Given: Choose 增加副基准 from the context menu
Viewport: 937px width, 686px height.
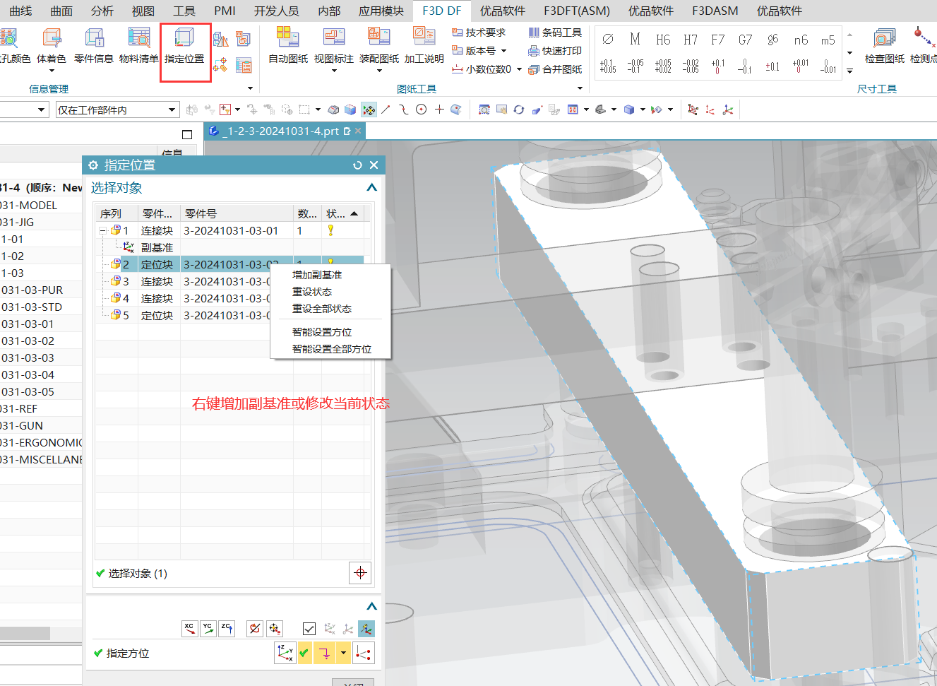Looking at the screenshot, I should (317, 275).
